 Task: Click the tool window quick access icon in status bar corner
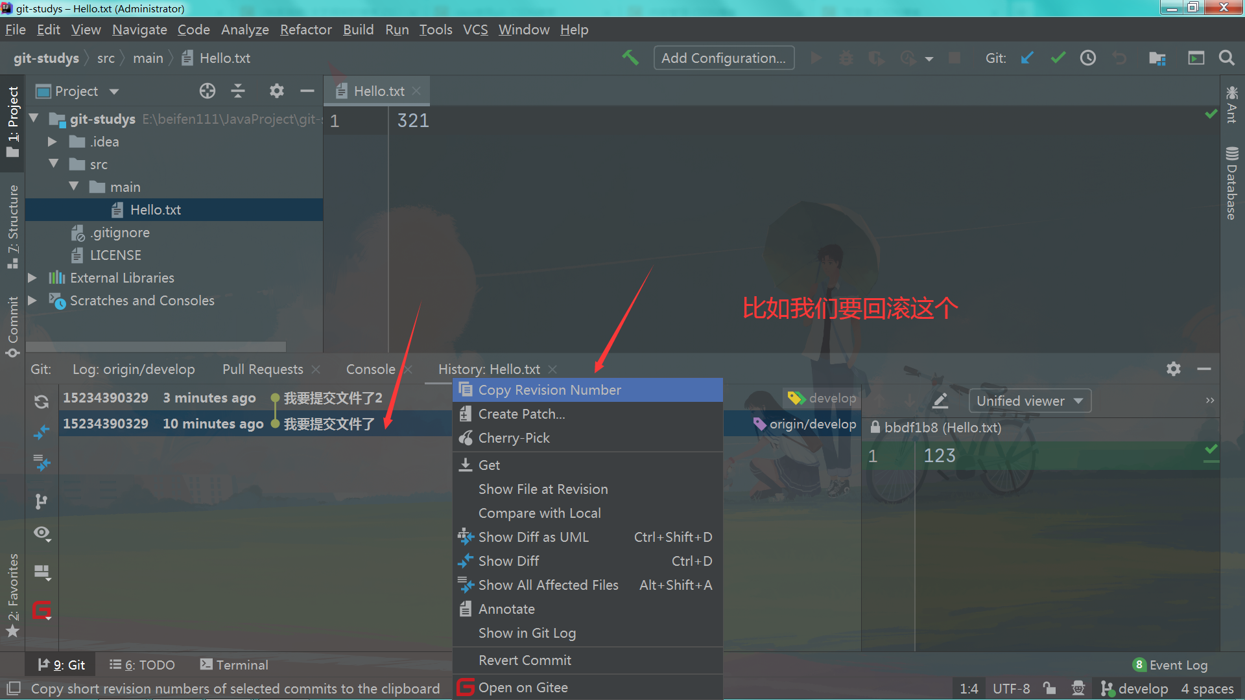(x=14, y=688)
